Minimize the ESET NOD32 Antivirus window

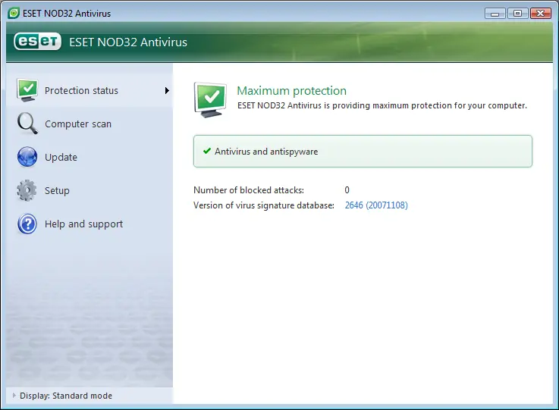point(495,14)
